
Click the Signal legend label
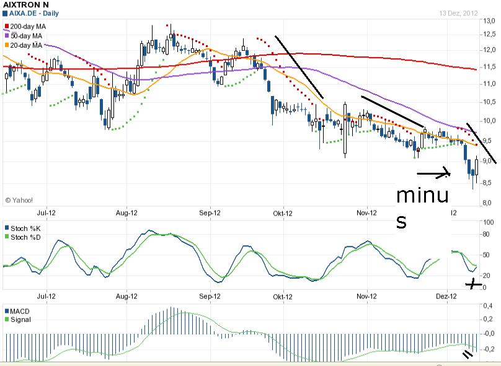pyautogui.click(x=20, y=320)
